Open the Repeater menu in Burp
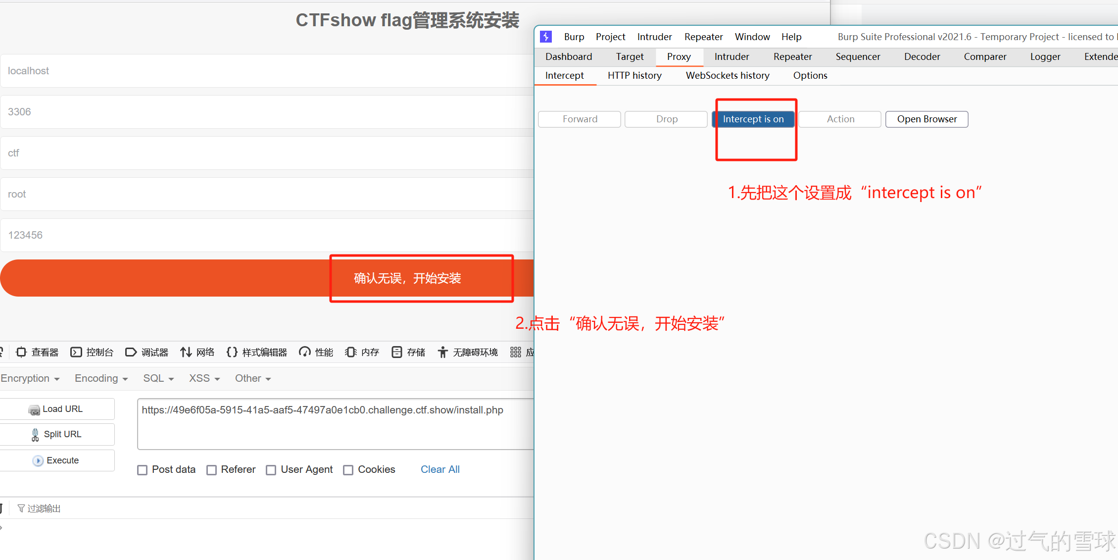The height and width of the screenshot is (560, 1118). click(x=703, y=37)
